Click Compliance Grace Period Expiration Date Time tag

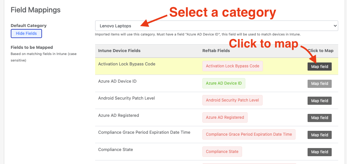(249, 134)
